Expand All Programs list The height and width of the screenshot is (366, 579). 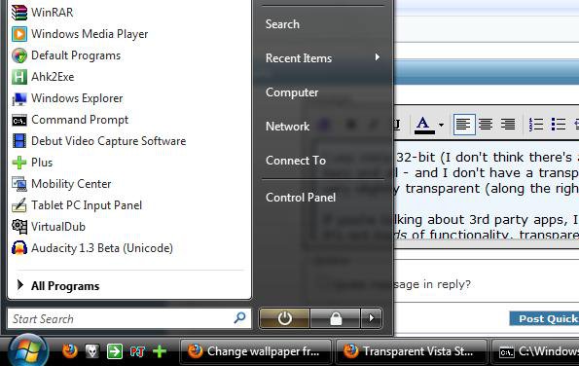(x=58, y=286)
